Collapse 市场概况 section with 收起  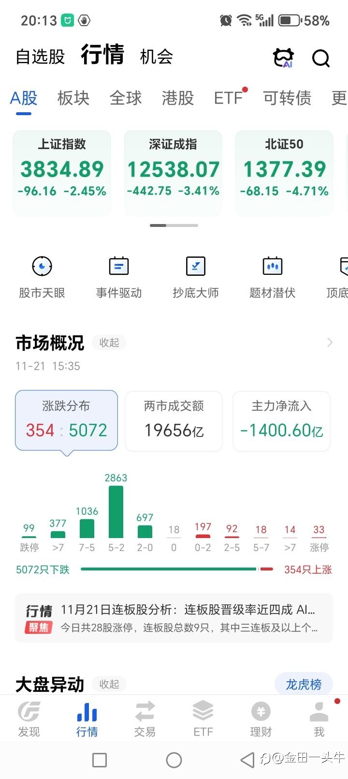(x=109, y=343)
